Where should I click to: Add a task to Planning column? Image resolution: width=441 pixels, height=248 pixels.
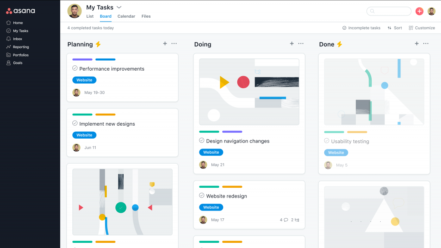[x=165, y=43]
